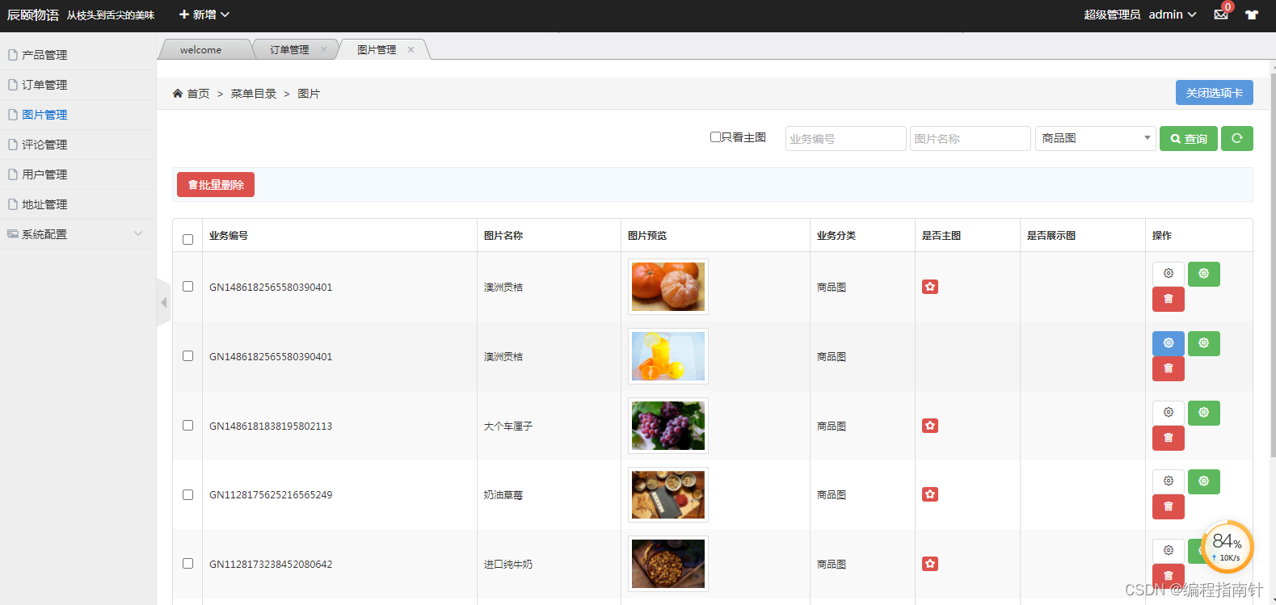
Task: Click main-image star badge in 大个车厘子 row
Action: 930,426
